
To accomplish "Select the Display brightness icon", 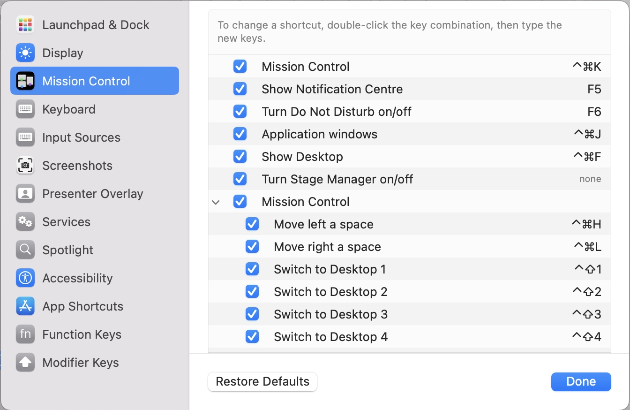I will 25,53.
